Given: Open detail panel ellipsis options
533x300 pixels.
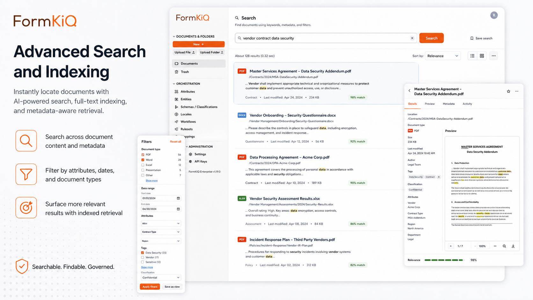Looking at the screenshot, I should coord(517,91).
